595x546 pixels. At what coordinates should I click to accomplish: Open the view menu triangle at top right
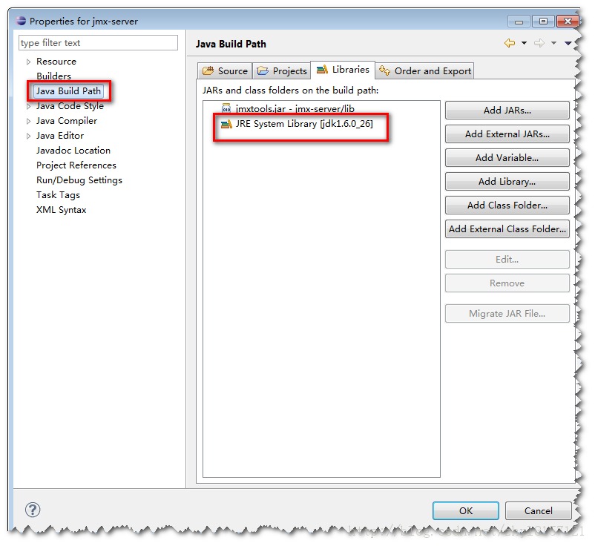click(568, 43)
